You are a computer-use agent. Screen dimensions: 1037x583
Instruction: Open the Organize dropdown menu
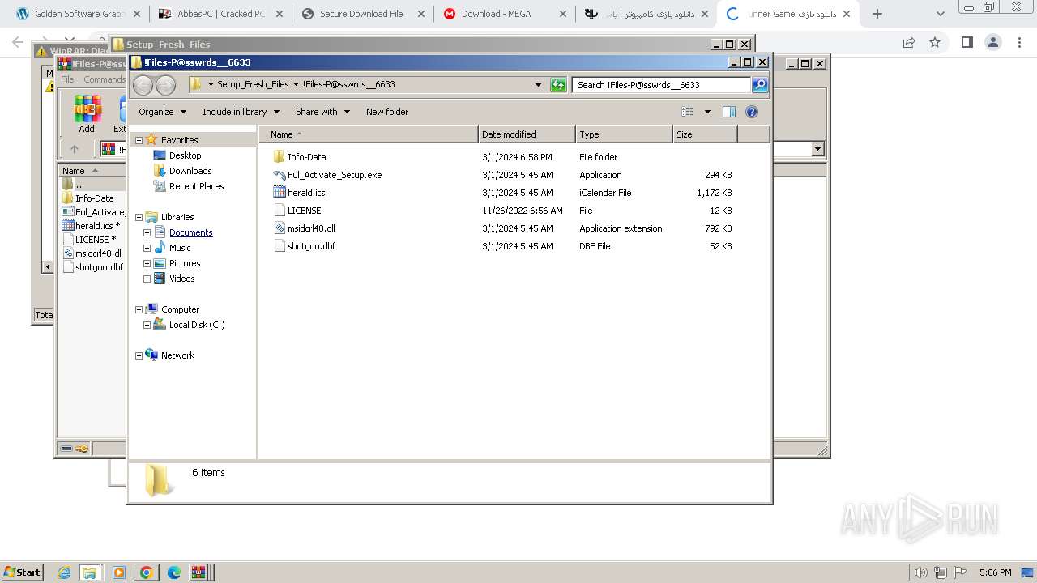tap(162, 112)
